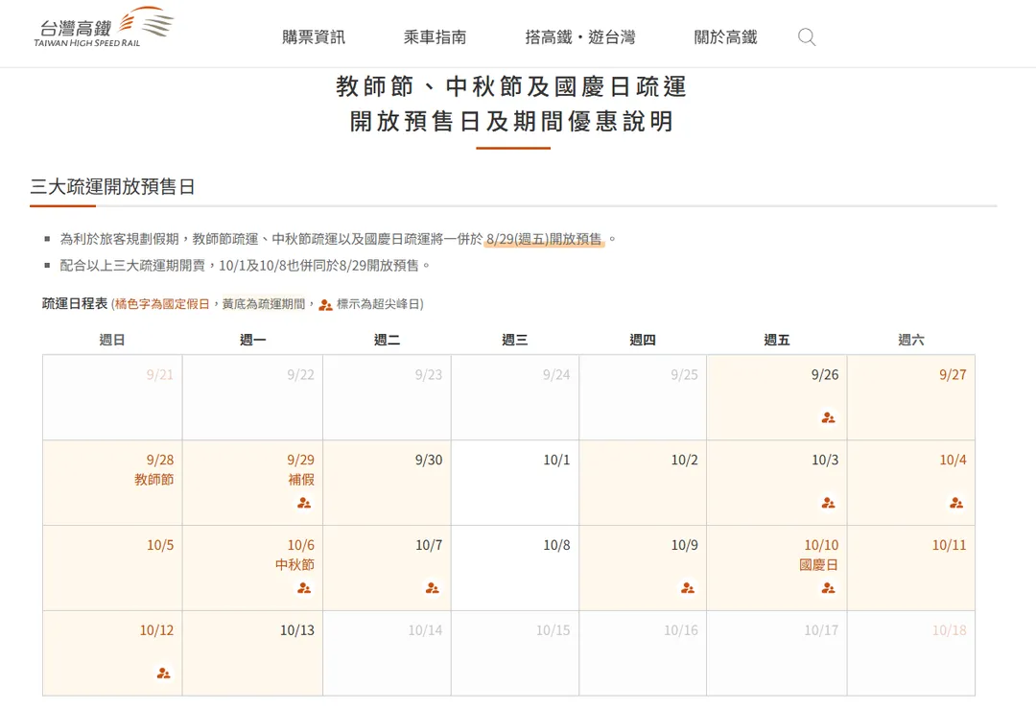The image size is (1036, 710).
Task: Open the 購票資訊 menu
Action: pyautogui.click(x=313, y=37)
